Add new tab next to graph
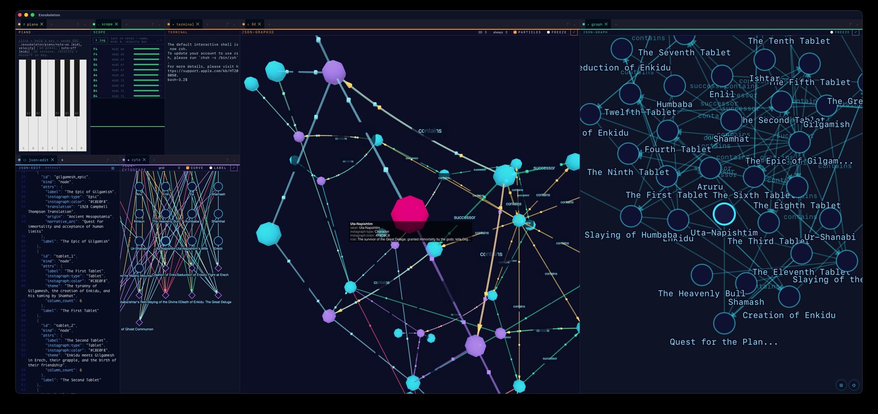This screenshot has width=878, height=414. coord(616,24)
